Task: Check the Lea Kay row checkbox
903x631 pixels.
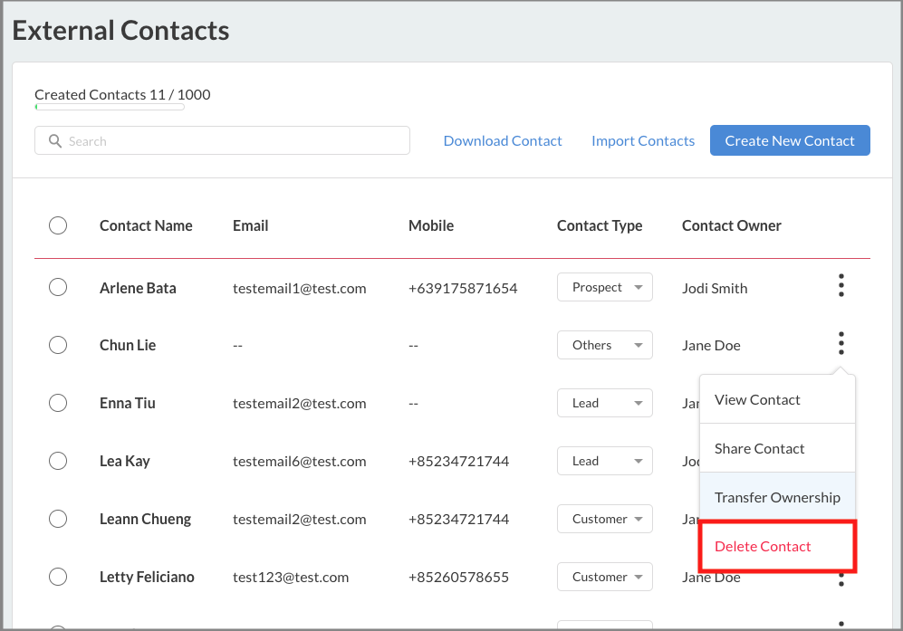Action: [x=58, y=461]
